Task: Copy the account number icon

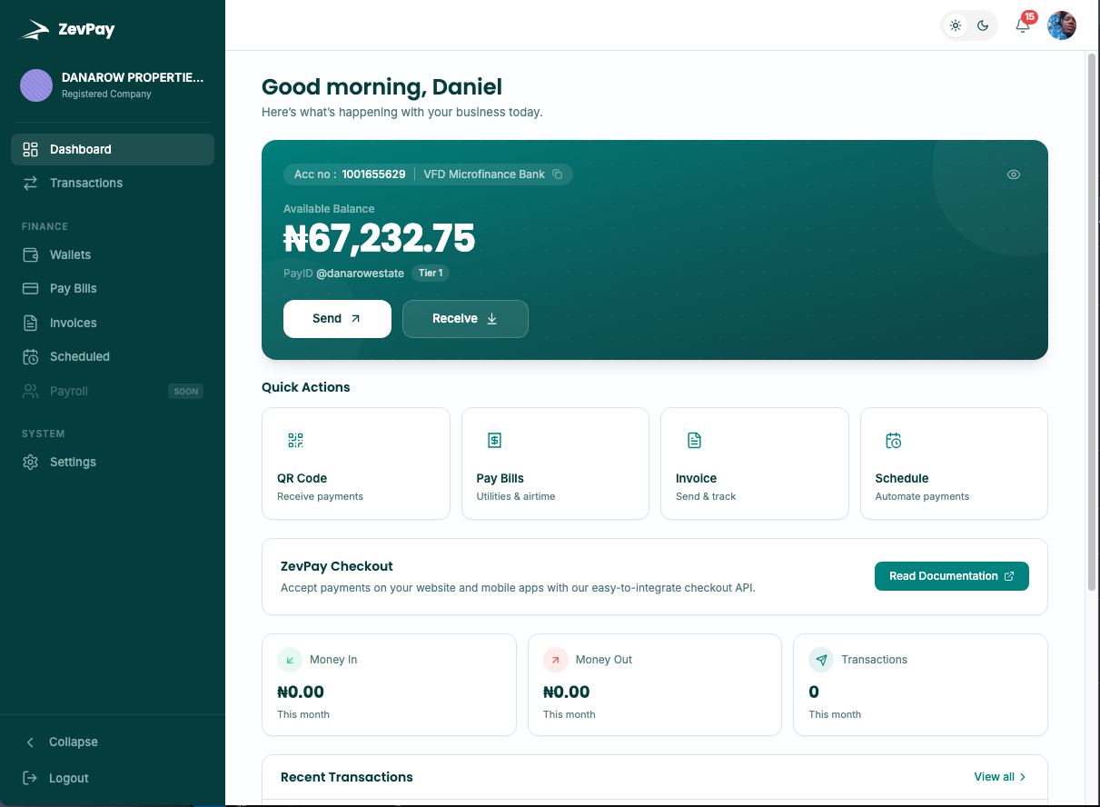Action: (558, 174)
